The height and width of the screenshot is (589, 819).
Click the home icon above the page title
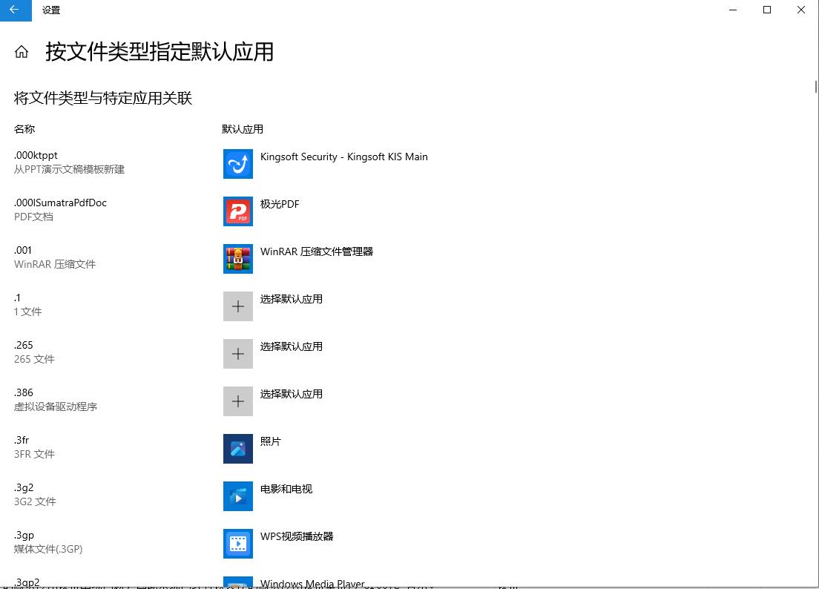(21, 52)
